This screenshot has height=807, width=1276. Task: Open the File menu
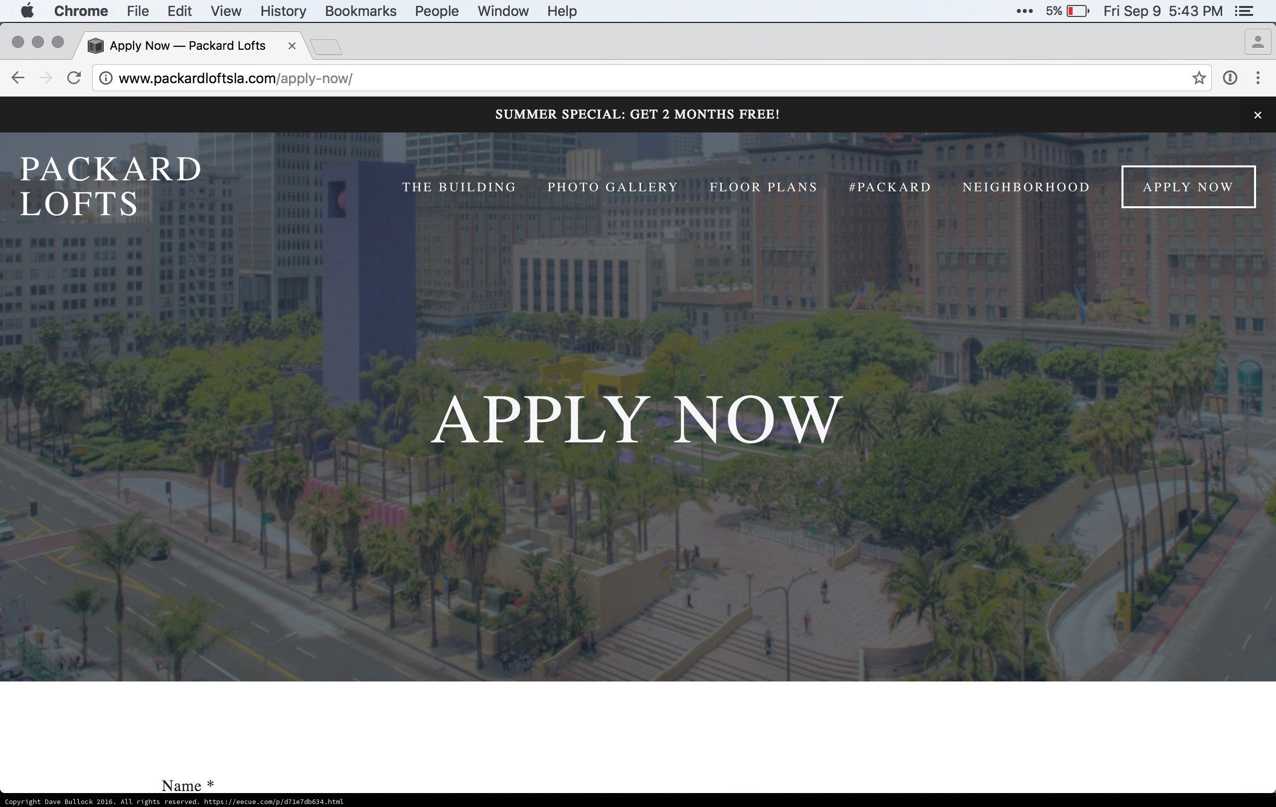tap(138, 11)
